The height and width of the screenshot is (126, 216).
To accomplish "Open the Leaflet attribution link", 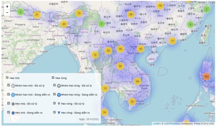I will [156, 123].
